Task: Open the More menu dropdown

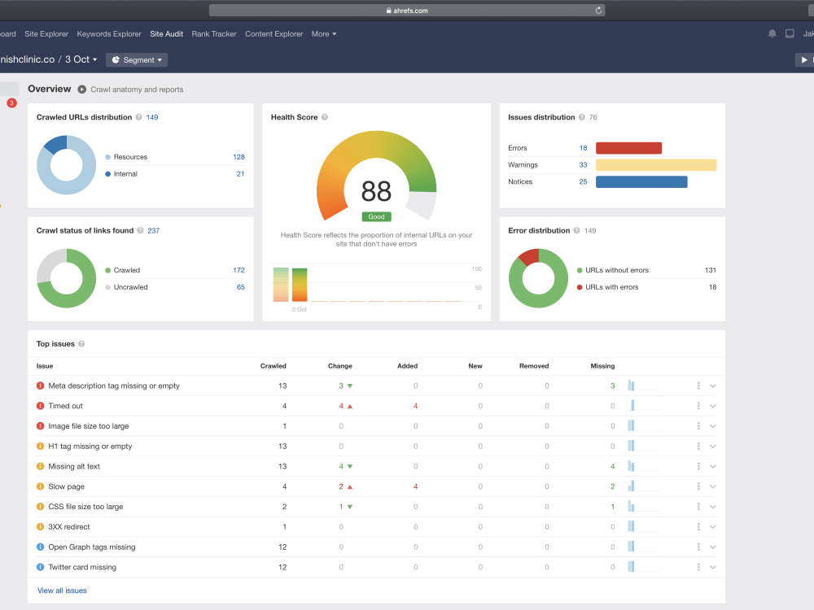Action: pyautogui.click(x=324, y=33)
